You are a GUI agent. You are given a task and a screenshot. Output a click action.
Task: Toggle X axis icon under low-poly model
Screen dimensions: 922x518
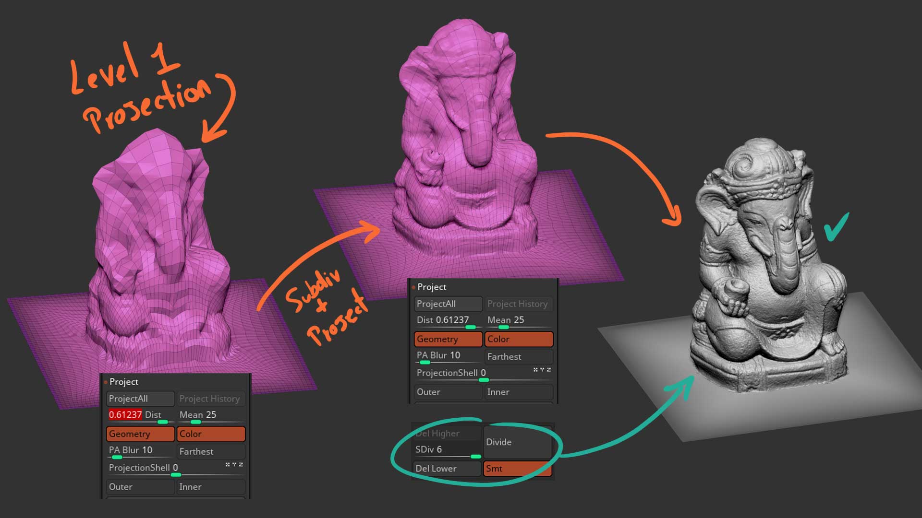[227, 464]
